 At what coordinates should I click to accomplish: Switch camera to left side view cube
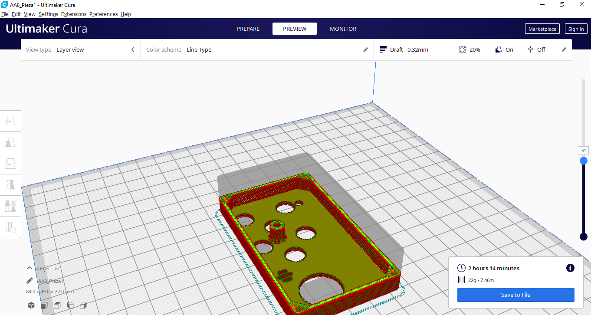[x=70, y=305]
